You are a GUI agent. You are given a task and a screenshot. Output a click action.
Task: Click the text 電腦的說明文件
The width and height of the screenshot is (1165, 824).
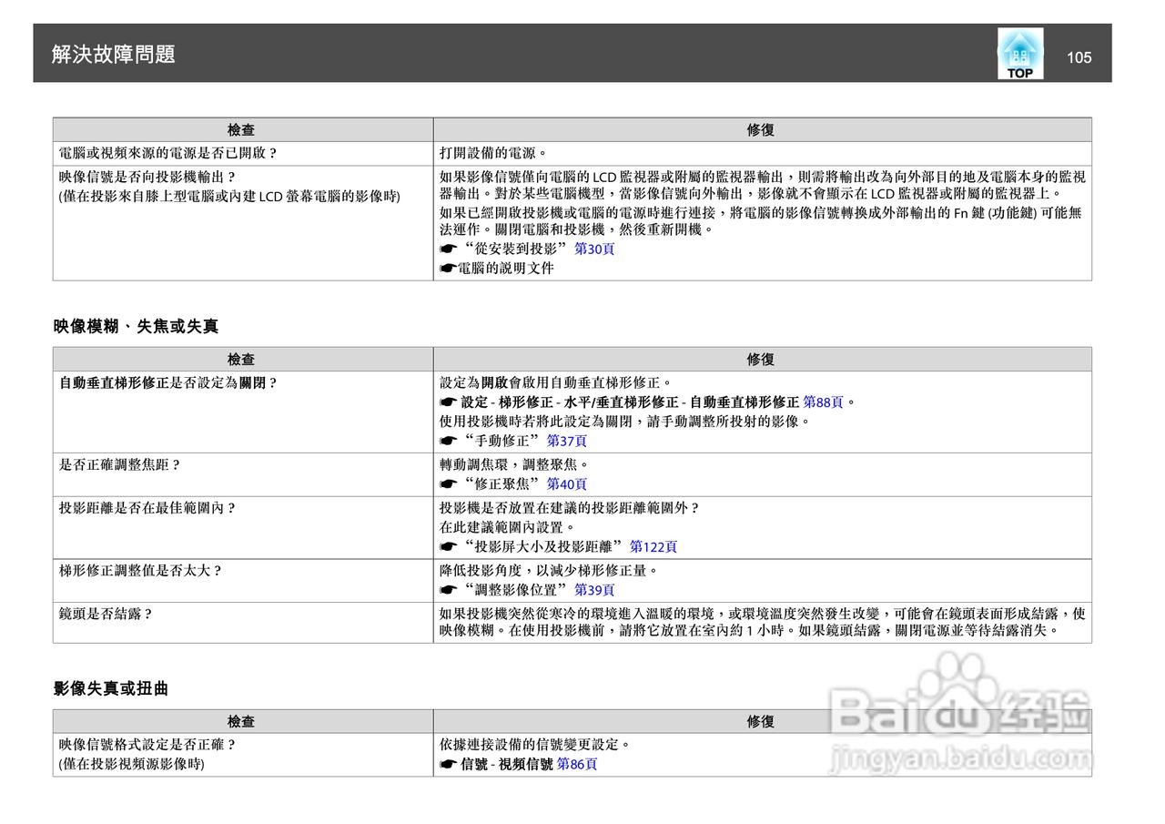pos(505,269)
